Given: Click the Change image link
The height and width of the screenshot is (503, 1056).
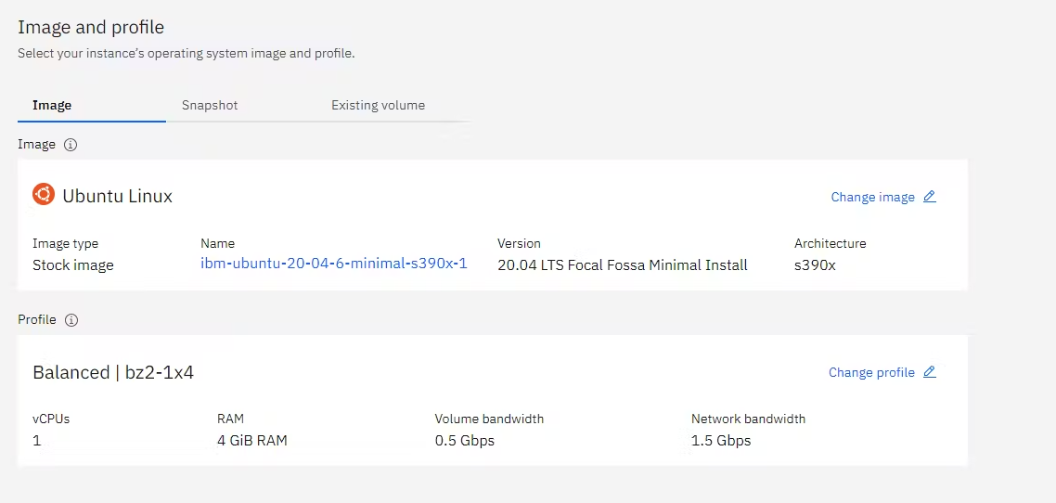Looking at the screenshot, I should 873,198.
